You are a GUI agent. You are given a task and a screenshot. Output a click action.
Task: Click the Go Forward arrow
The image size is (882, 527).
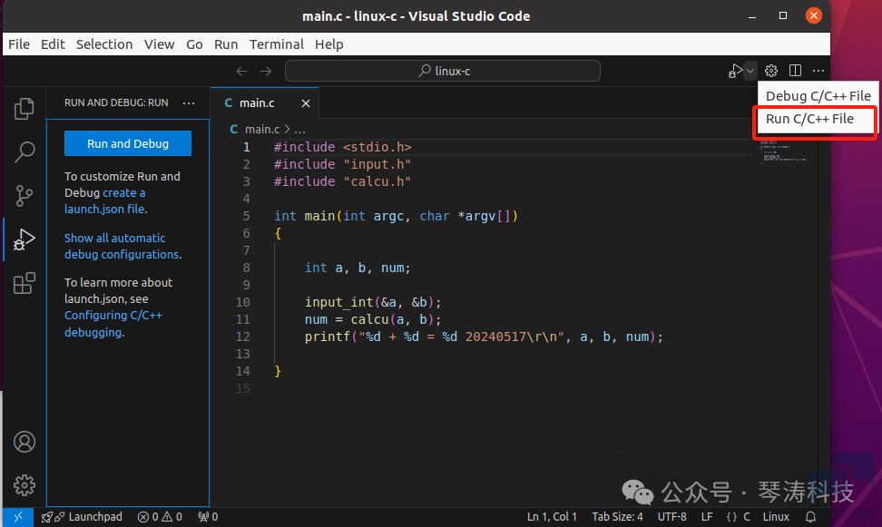[266, 71]
